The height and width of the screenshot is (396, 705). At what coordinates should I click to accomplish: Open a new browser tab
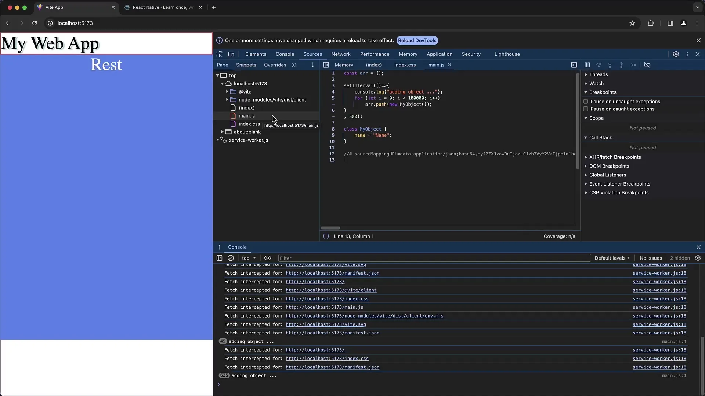[x=214, y=7]
